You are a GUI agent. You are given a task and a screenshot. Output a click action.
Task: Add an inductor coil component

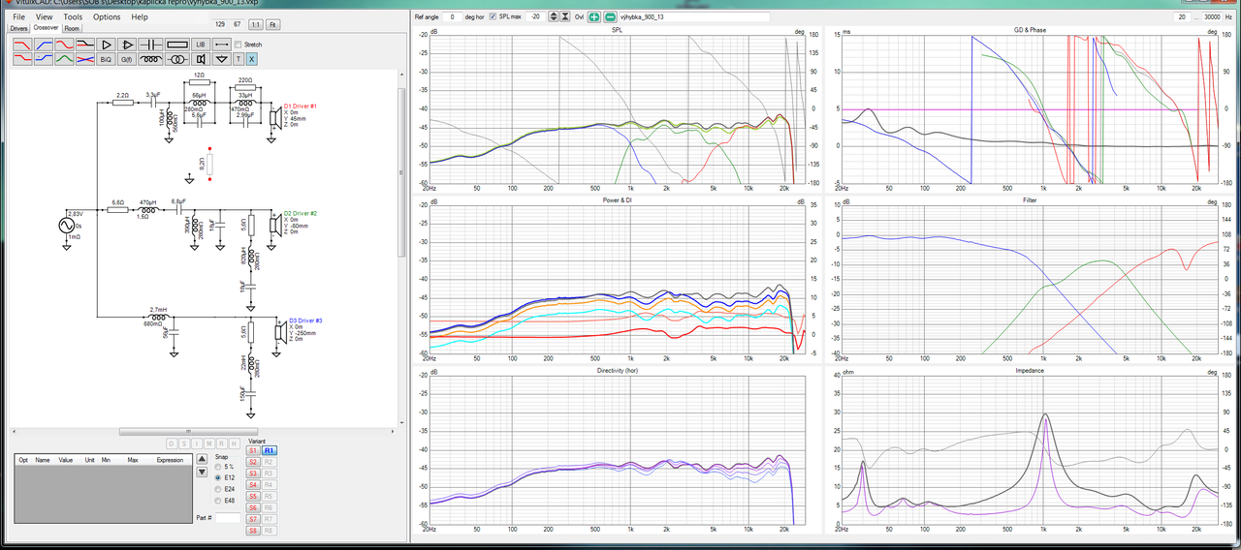click(150, 59)
